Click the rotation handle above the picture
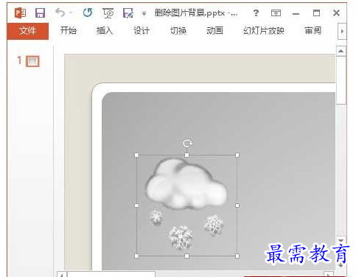This screenshot has height=277, width=356. pos(187,143)
